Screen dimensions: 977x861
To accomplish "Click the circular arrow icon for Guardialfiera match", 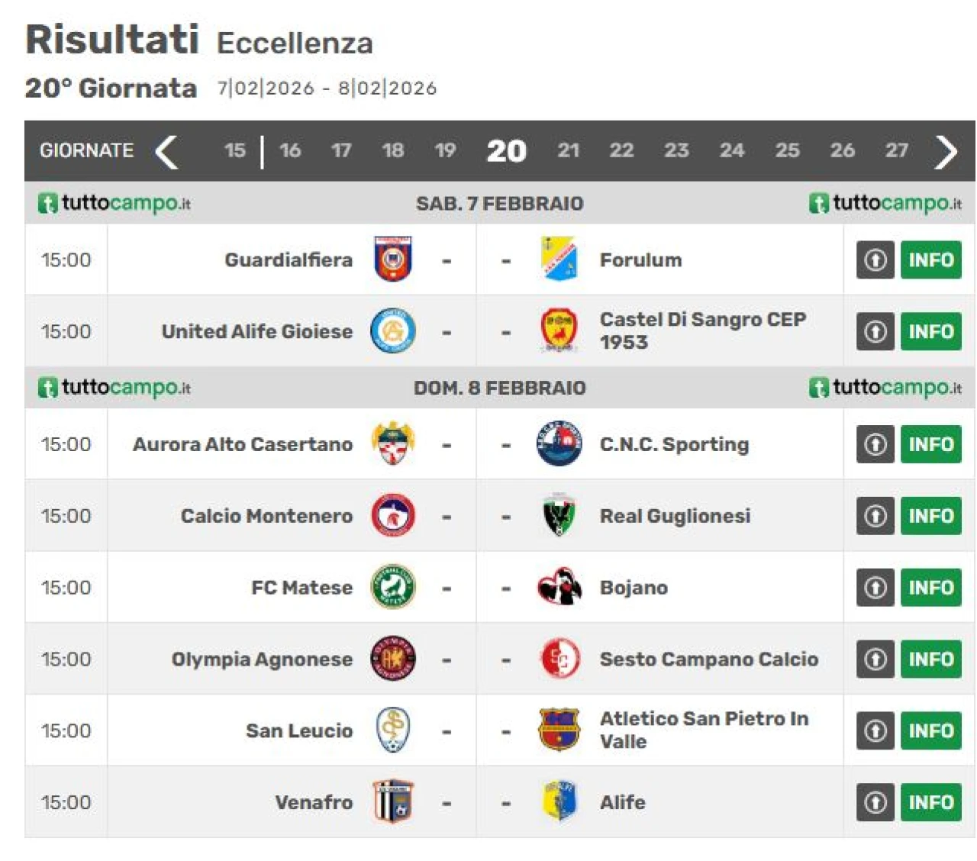I will click(x=875, y=260).
